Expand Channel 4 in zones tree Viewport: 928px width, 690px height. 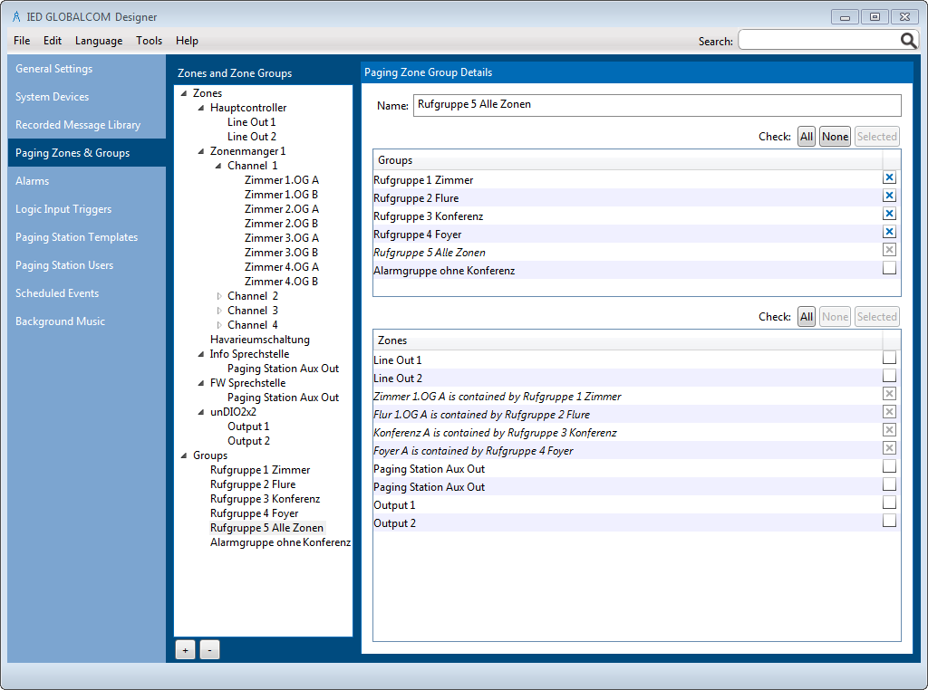click(219, 325)
